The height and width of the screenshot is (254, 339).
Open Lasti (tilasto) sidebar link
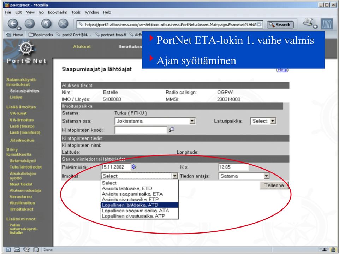coord(22,126)
